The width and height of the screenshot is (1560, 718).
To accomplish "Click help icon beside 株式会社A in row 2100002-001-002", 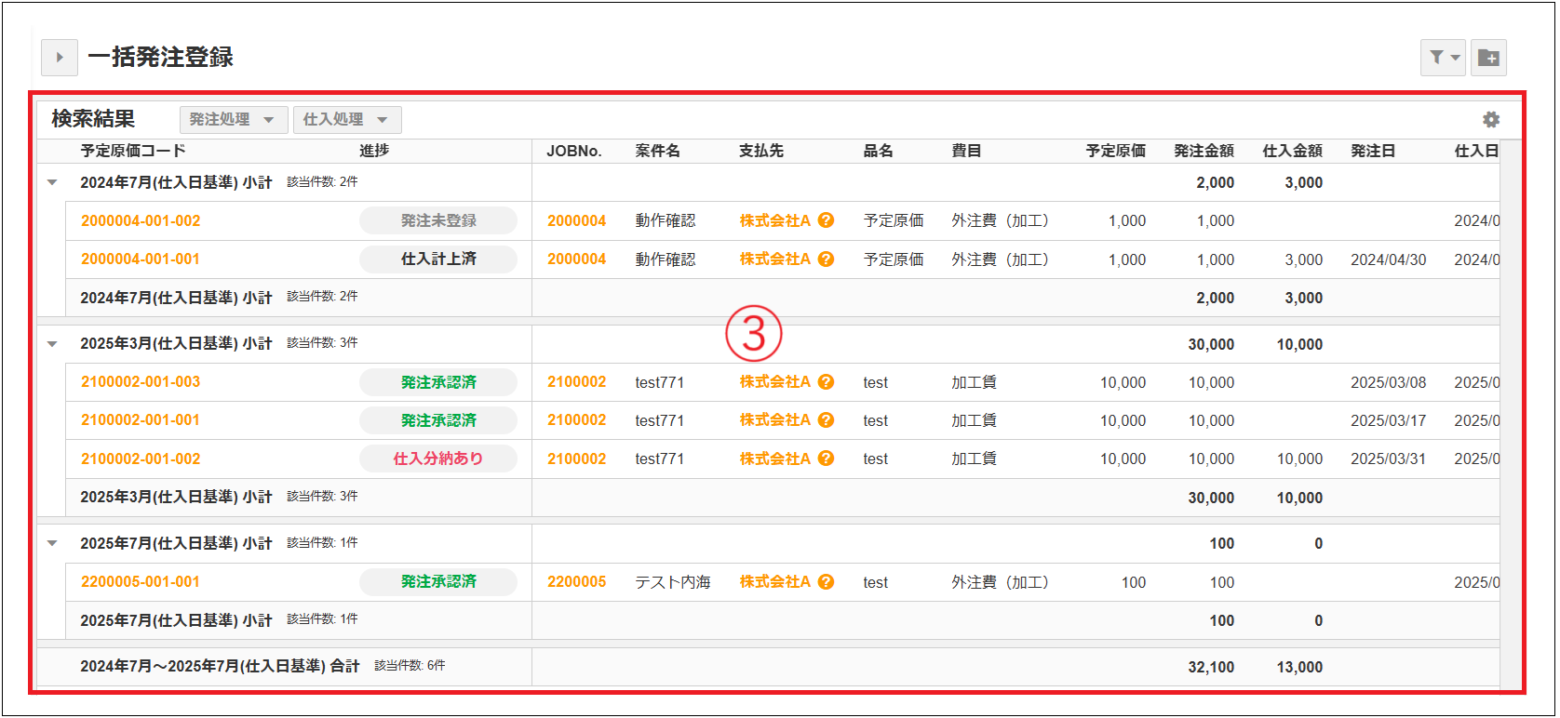I will (826, 459).
